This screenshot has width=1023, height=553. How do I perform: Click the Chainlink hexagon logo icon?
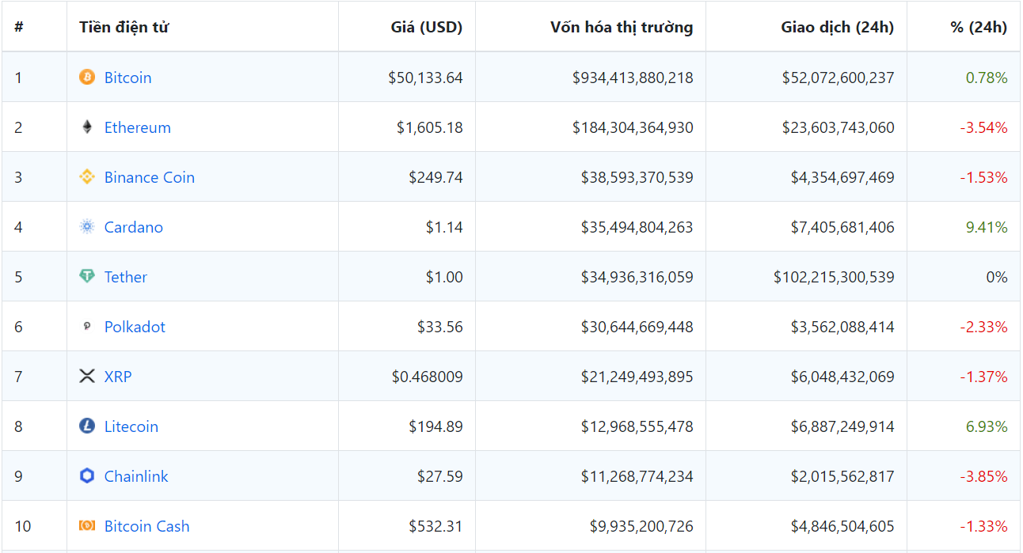coord(87,475)
